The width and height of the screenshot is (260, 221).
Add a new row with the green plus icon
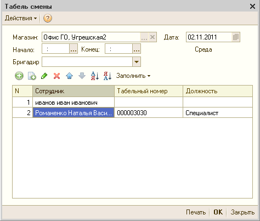click(x=19, y=76)
